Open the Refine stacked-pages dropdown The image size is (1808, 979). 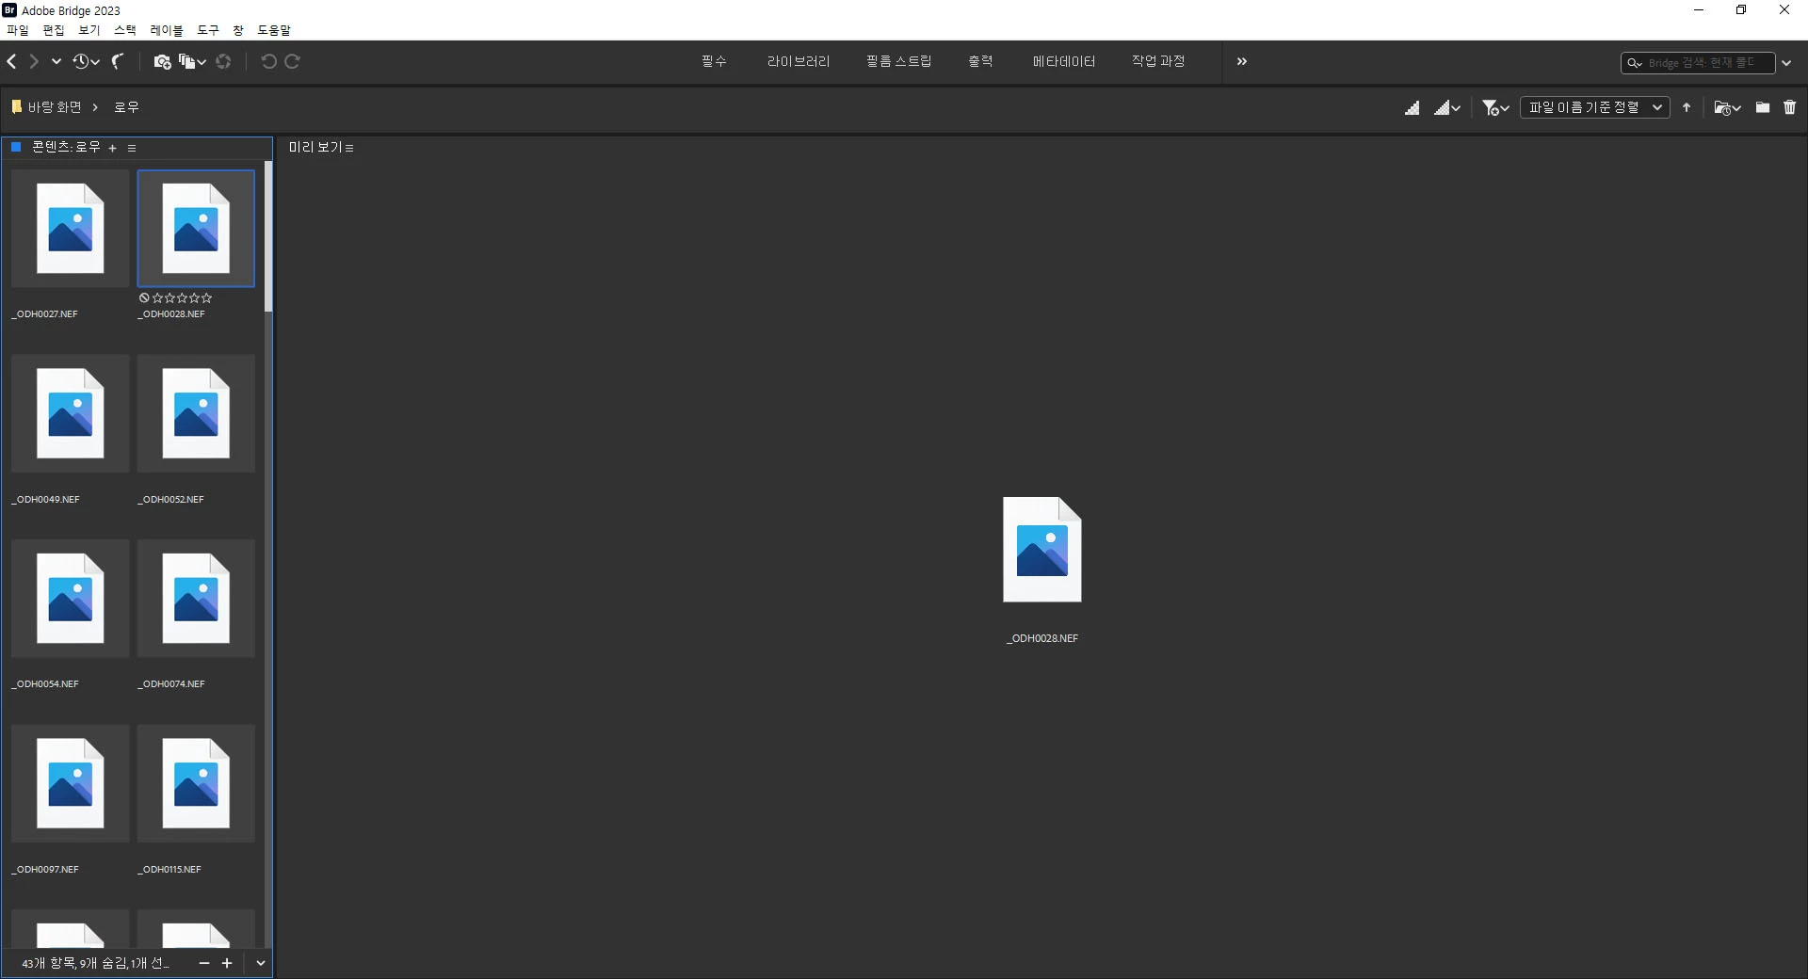(192, 61)
